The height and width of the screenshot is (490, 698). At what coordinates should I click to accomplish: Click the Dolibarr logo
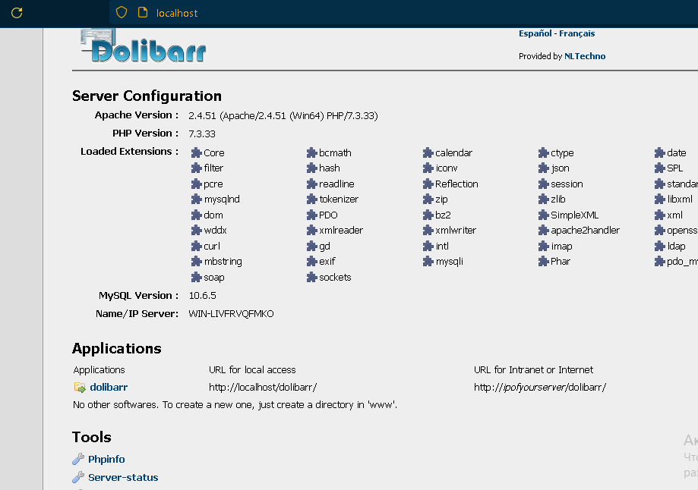(144, 46)
